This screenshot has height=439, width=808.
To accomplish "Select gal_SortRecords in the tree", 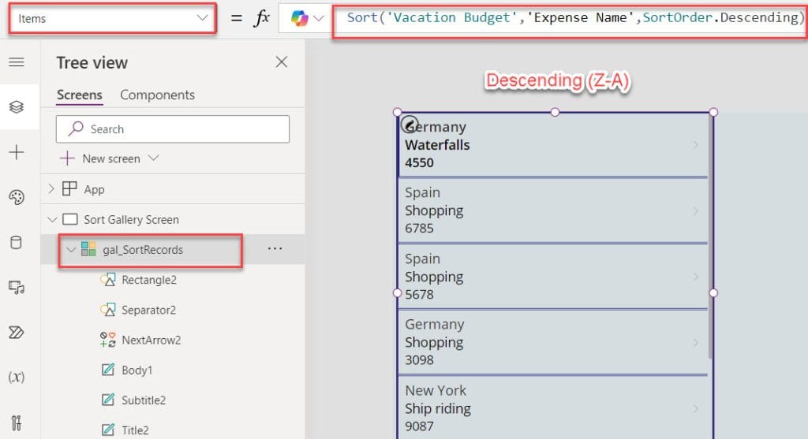I will [x=143, y=250].
